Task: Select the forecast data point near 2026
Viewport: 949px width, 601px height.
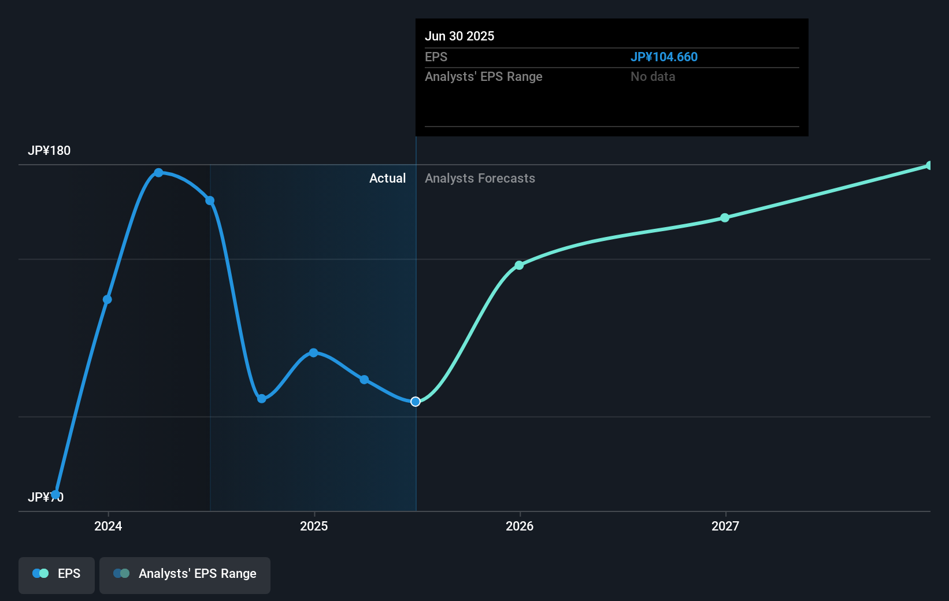Action: click(519, 265)
